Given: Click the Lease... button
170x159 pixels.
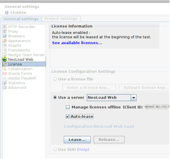Looking at the screenshot, I should tap(77, 139).
